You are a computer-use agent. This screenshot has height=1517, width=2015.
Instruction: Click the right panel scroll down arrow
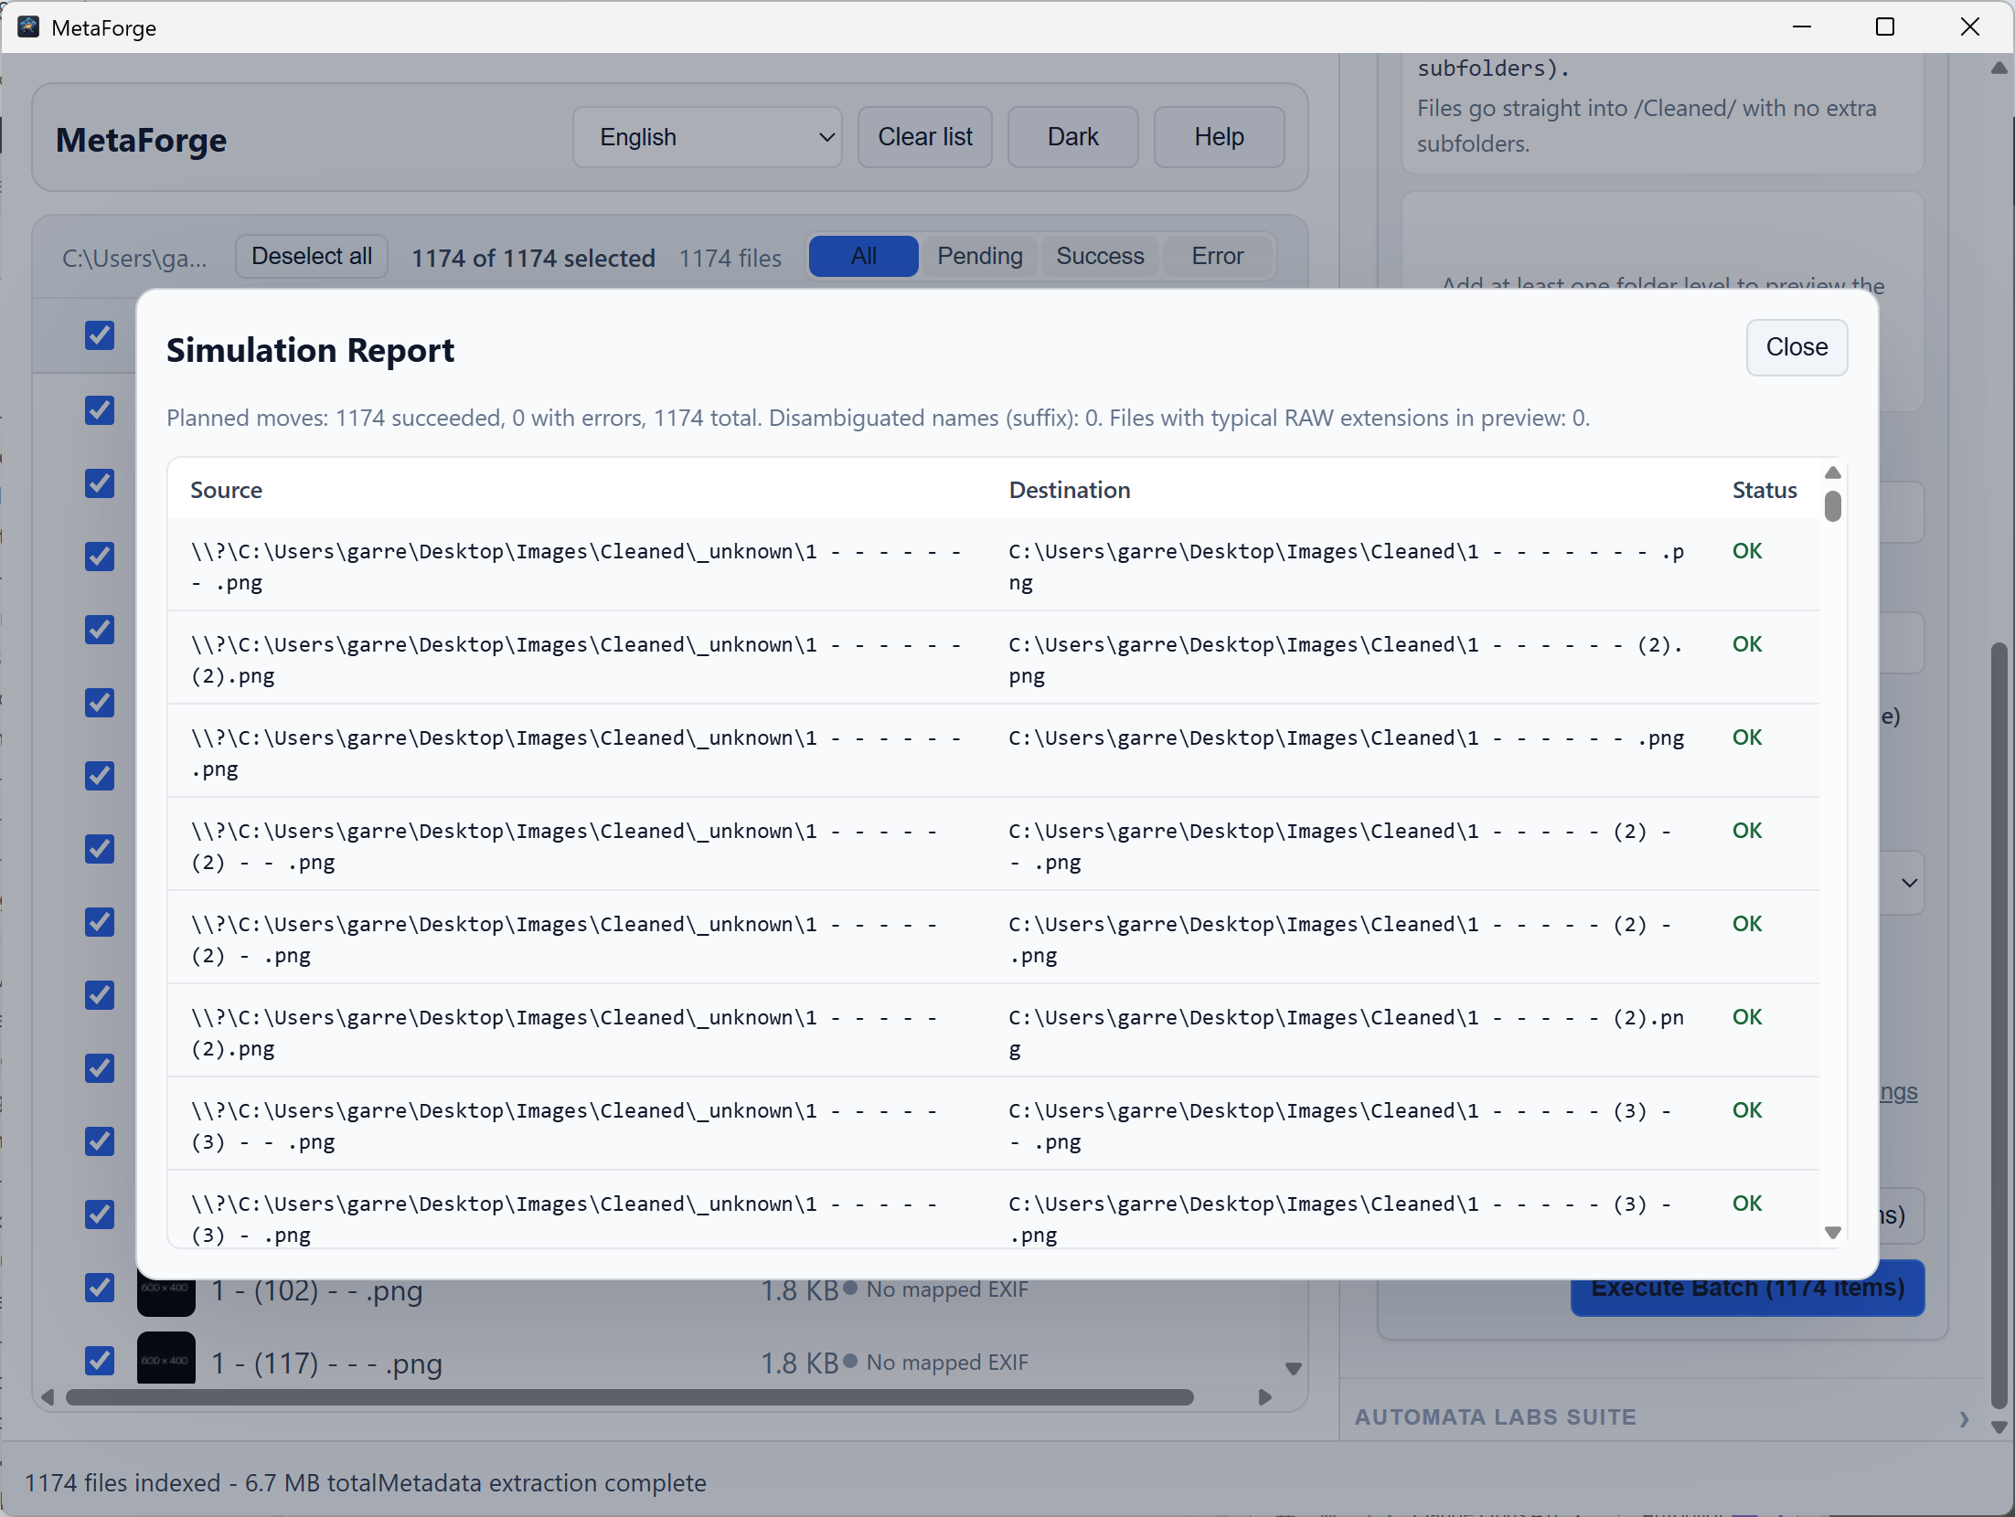(1999, 1427)
